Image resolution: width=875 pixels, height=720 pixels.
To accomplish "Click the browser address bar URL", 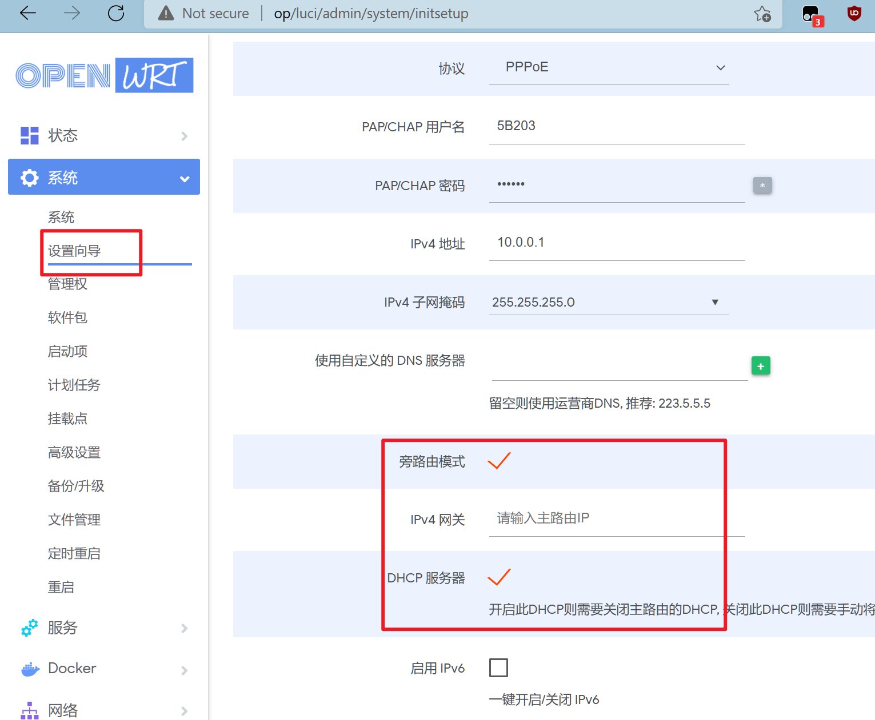I will click(371, 13).
